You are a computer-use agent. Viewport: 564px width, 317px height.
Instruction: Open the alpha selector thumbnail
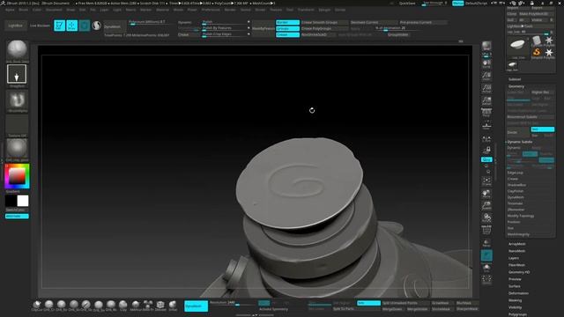click(17, 100)
